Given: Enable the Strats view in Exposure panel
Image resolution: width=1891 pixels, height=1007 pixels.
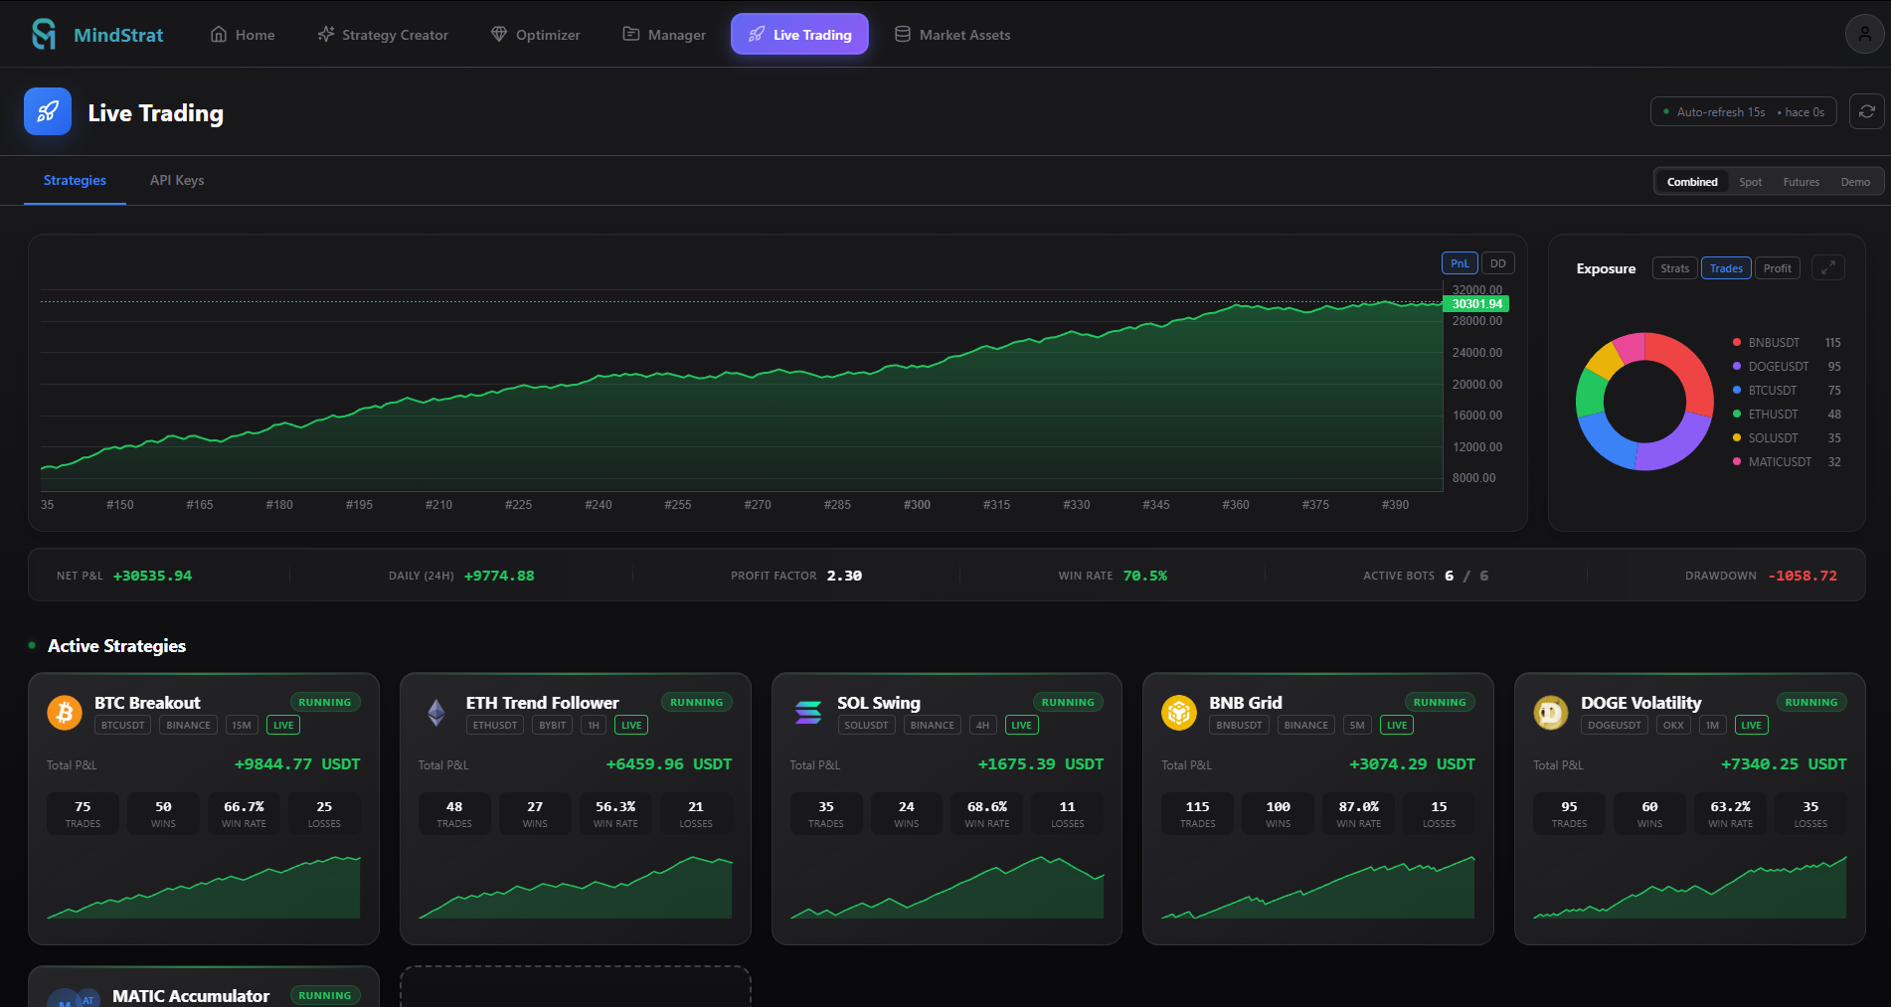Looking at the screenshot, I should point(1674,267).
